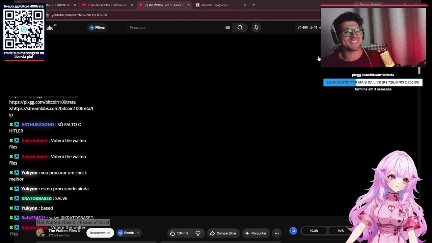The height and width of the screenshot is (243, 432).
Task: Click the video title Faces of Grief
Action: point(73,222)
